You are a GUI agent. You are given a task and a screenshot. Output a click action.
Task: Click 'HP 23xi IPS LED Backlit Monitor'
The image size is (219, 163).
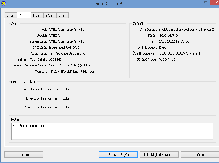pyautogui.click(x=71, y=71)
